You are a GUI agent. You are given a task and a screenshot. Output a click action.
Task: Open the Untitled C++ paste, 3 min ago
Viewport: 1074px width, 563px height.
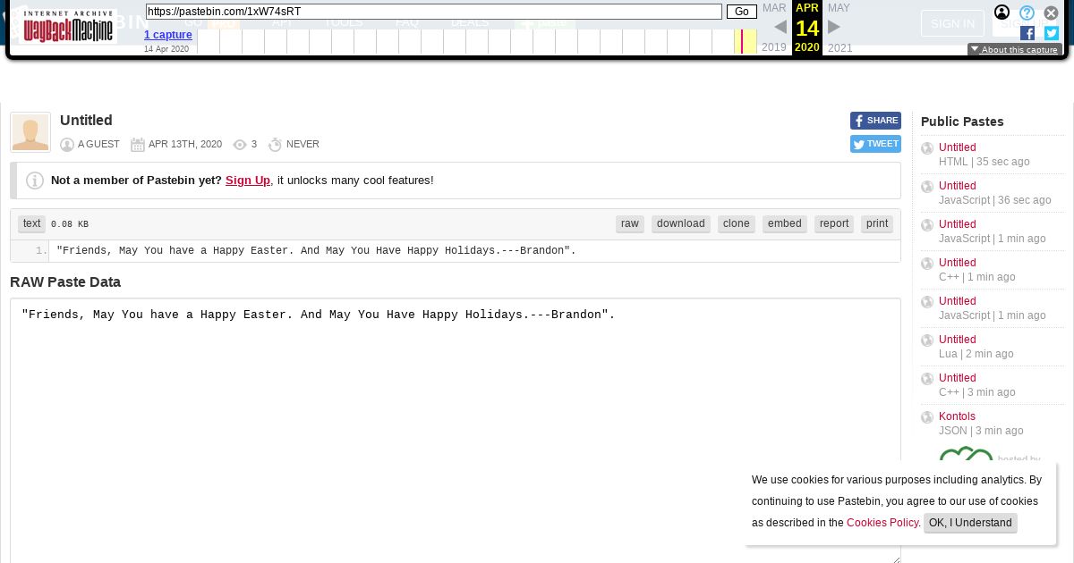click(958, 378)
